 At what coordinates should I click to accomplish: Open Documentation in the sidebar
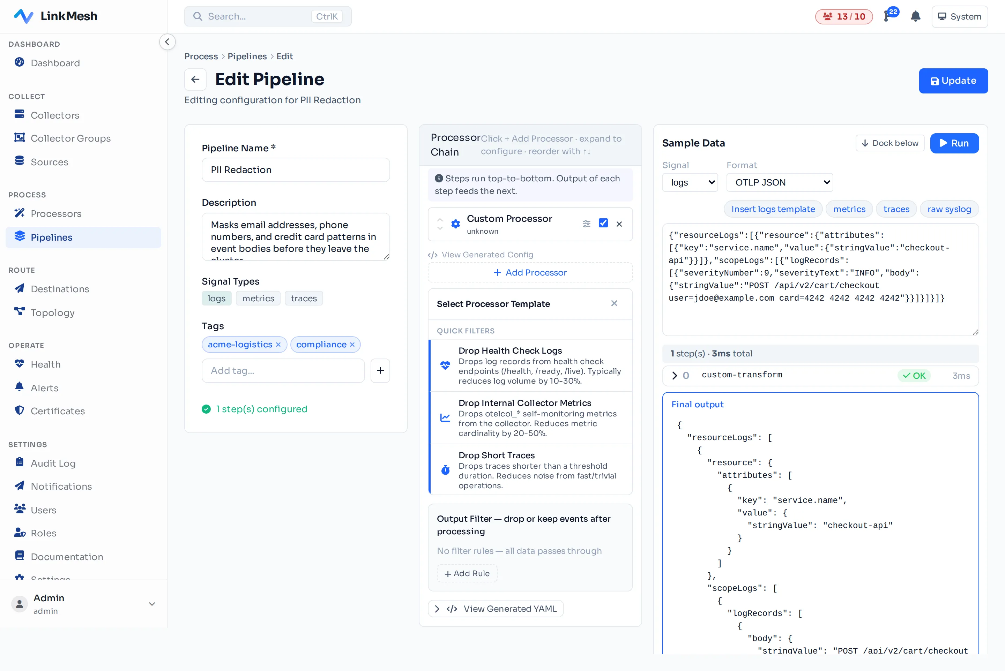click(83, 557)
